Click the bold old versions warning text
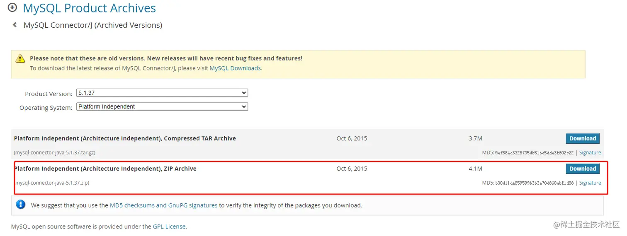This screenshot has width=627, height=236. tap(166, 58)
